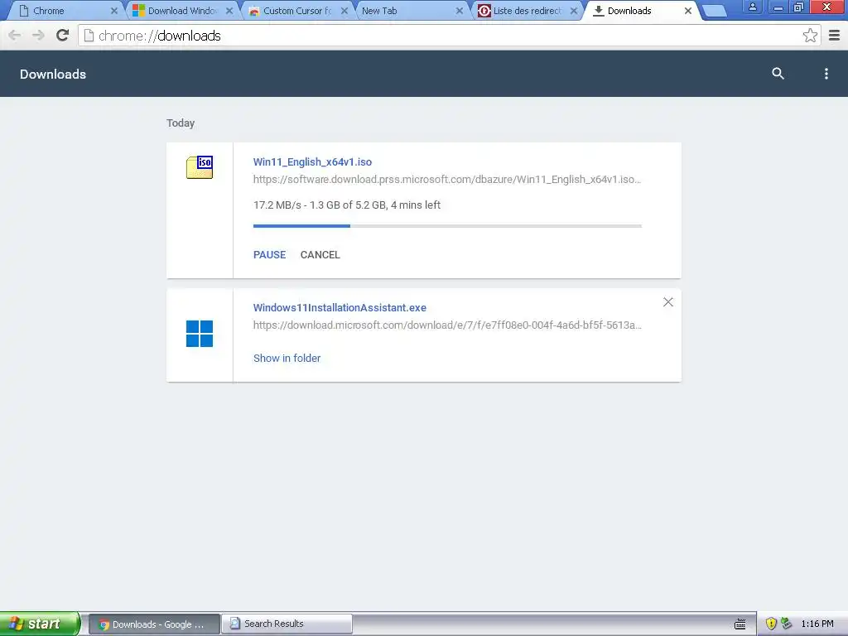Open the Chrome user profile button

[752, 7]
